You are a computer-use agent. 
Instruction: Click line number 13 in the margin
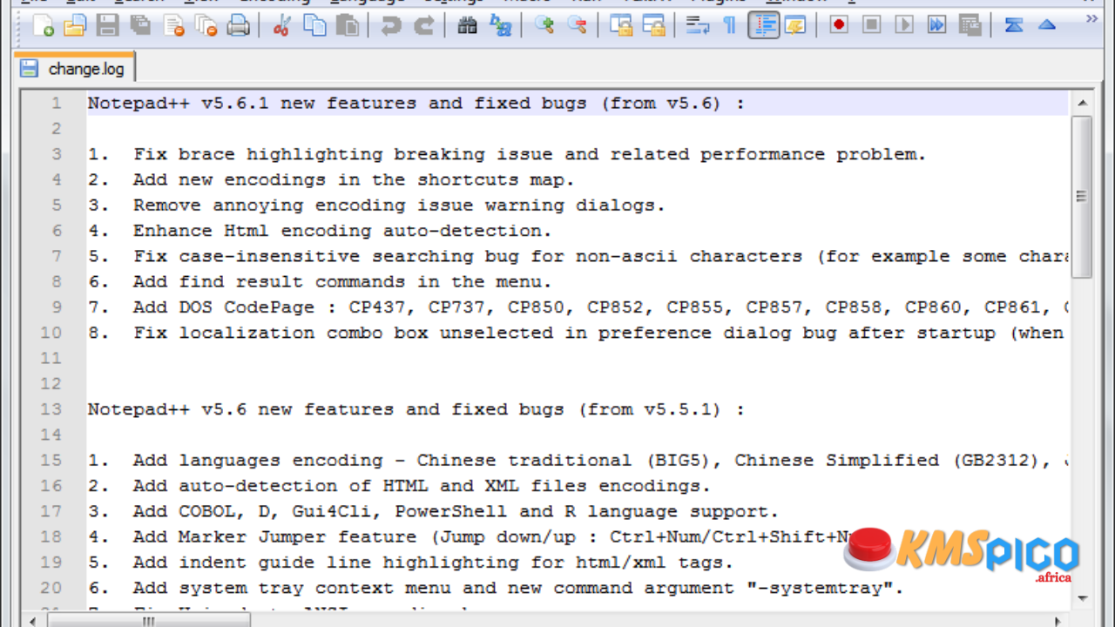pos(51,409)
